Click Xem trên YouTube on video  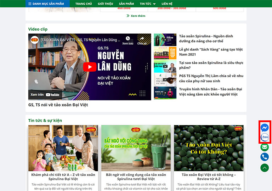pos(45,95)
